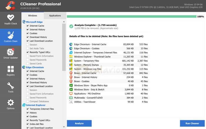
Task: Open the Options gear section
Action: [x=11, y=104]
